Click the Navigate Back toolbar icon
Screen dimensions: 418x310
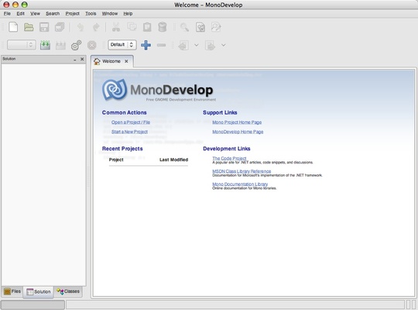pos(183,46)
